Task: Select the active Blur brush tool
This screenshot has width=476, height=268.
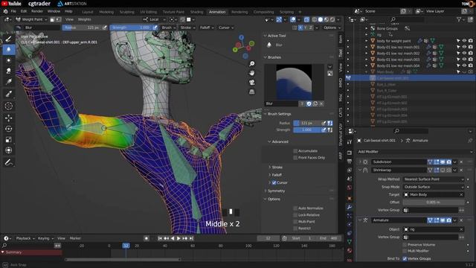Action: [8, 49]
